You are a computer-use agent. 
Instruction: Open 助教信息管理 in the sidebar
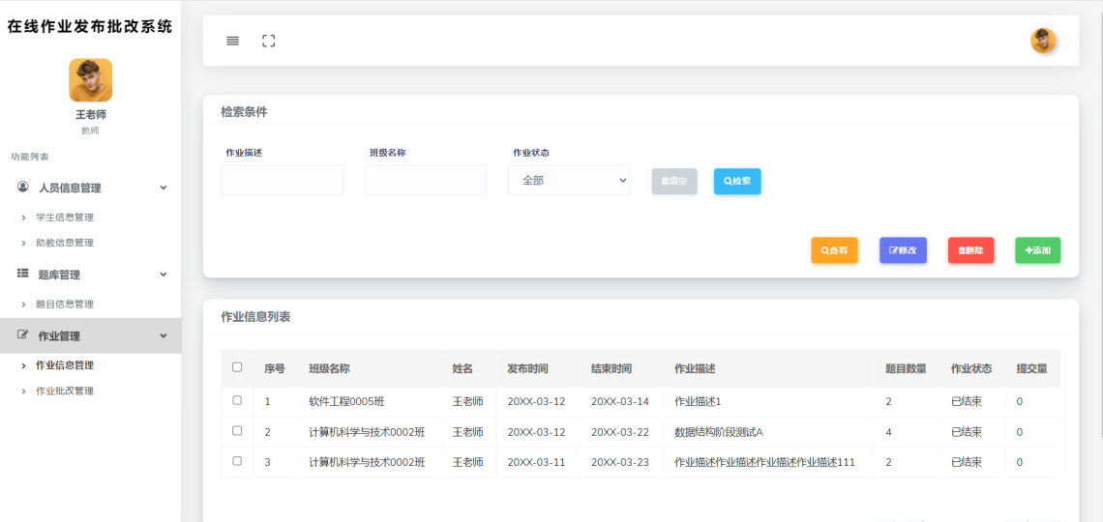point(65,243)
